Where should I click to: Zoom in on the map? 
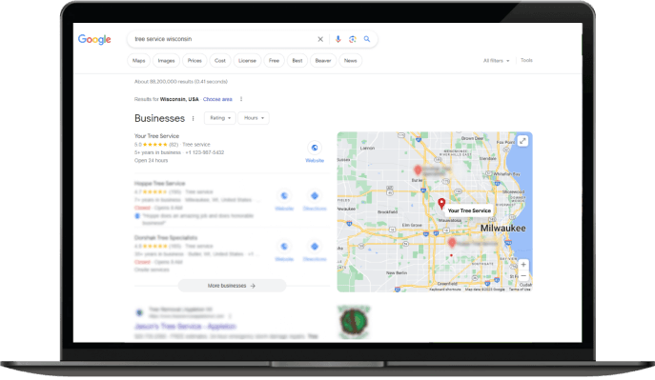click(x=523, y=265)
